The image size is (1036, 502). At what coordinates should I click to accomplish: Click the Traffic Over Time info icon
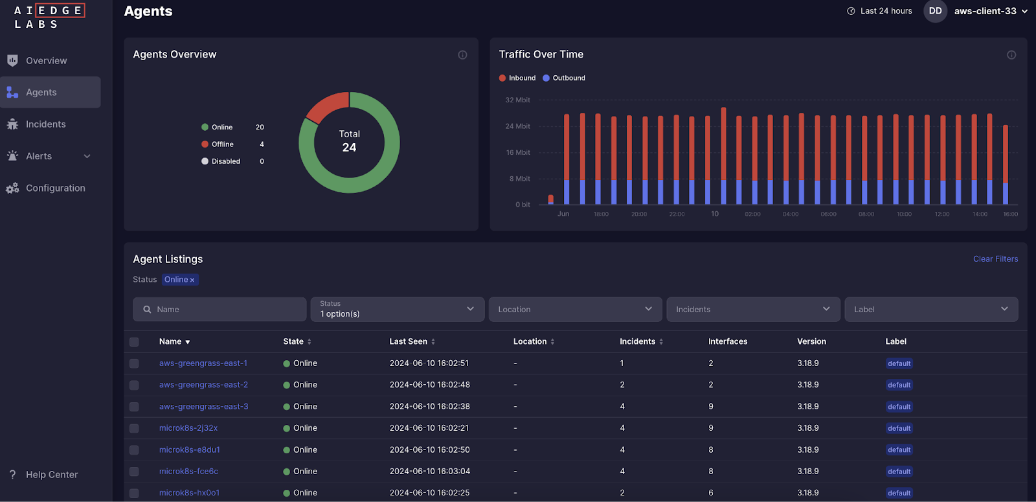pos(1011,55)
